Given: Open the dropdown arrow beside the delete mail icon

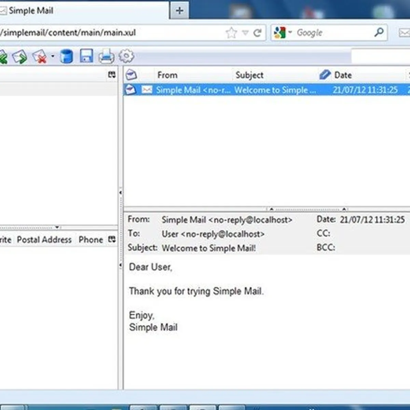Looking at the screenshot, I should click(53, 56).
